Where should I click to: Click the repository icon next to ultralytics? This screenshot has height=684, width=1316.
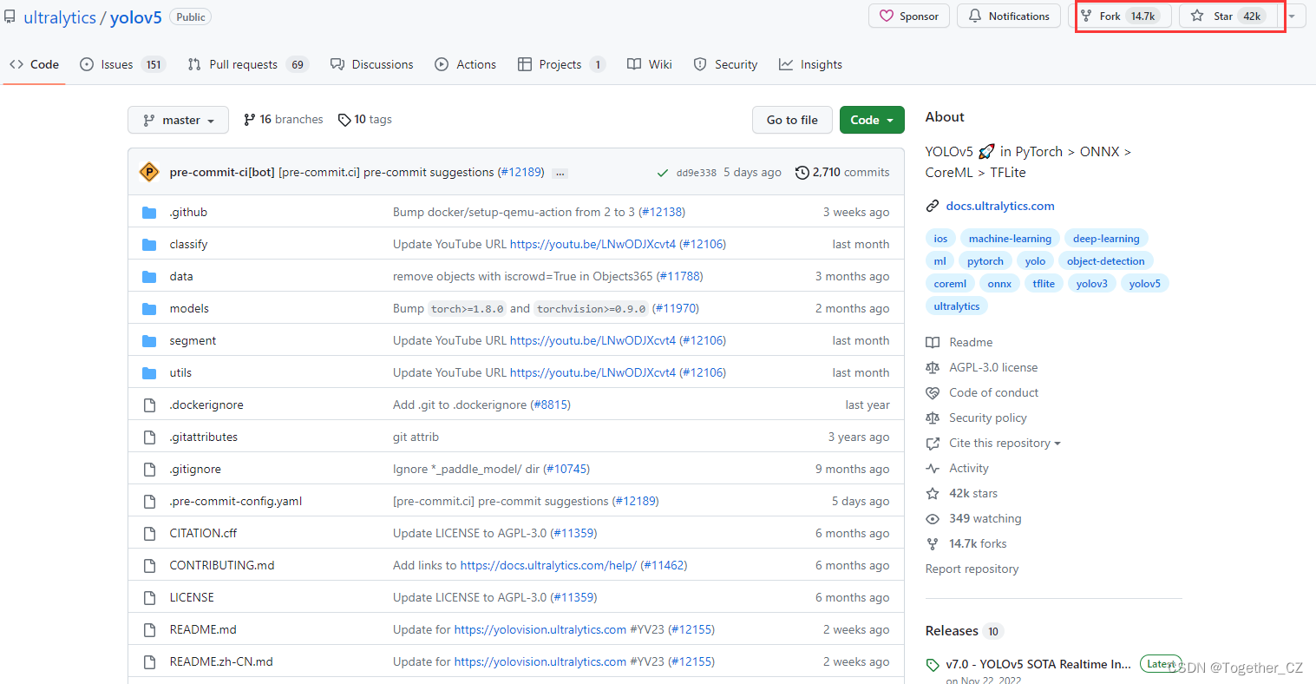pos(10,16)
